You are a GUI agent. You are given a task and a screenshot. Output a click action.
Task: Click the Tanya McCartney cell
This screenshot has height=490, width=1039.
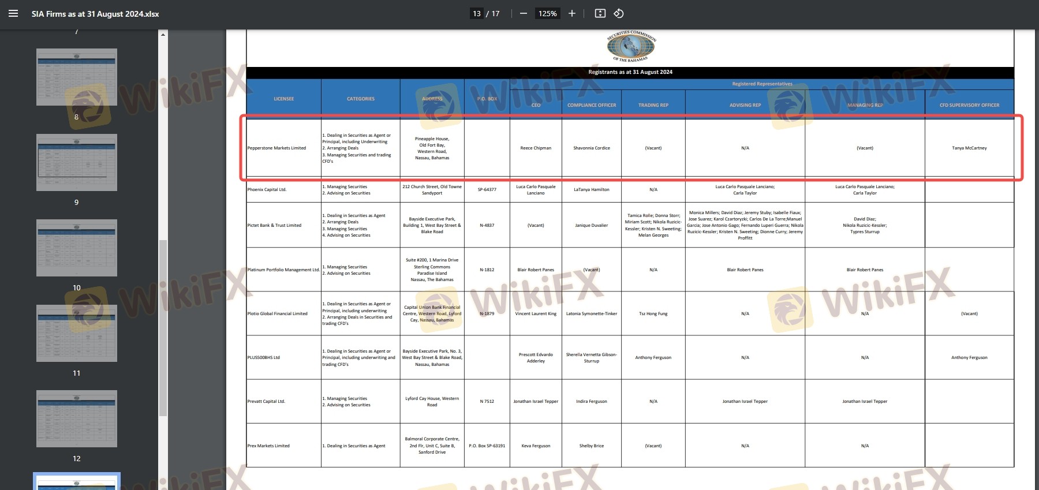969,148
